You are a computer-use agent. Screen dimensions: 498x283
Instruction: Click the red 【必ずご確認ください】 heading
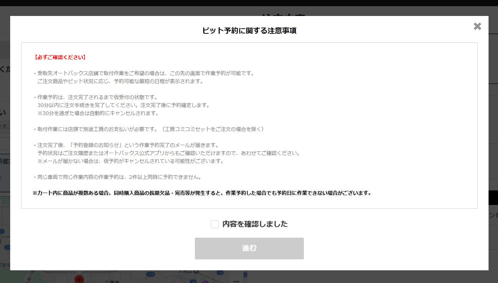[x=60, y=57]
